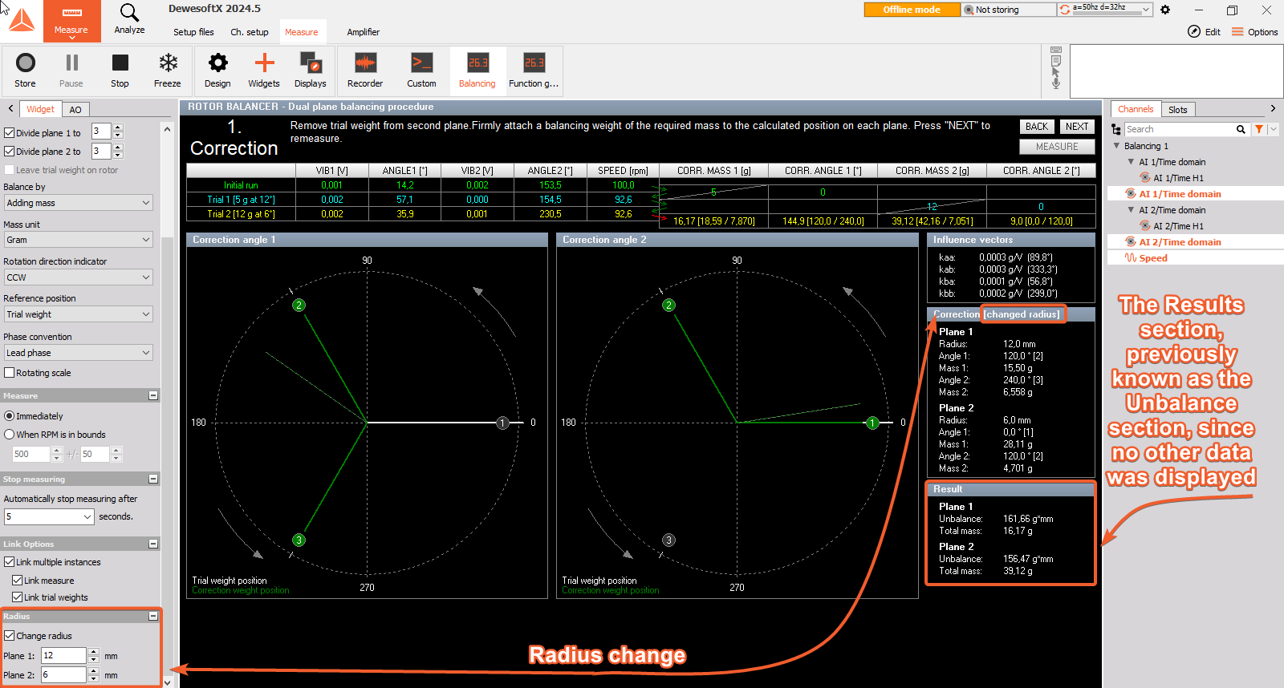Collapse the Balancing 1 tree node
Screen dimensions: 1284x688
[x=1116, y=146]
